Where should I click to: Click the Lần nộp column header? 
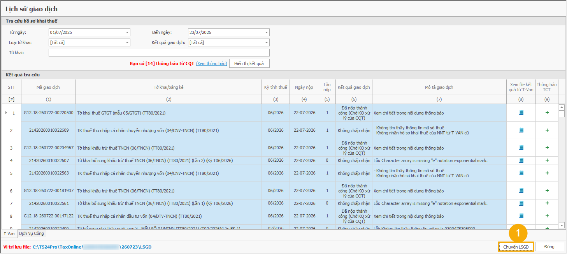(327, 87)
